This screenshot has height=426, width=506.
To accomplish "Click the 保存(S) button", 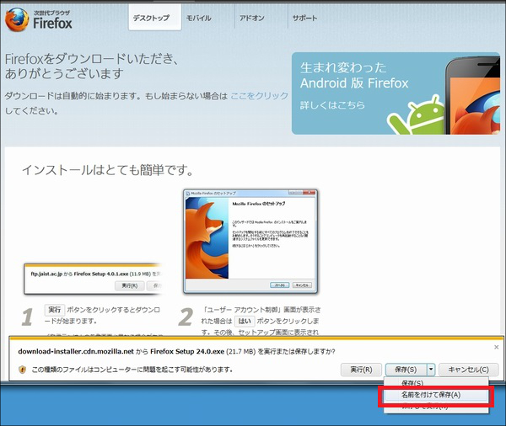I will [406, 370].
